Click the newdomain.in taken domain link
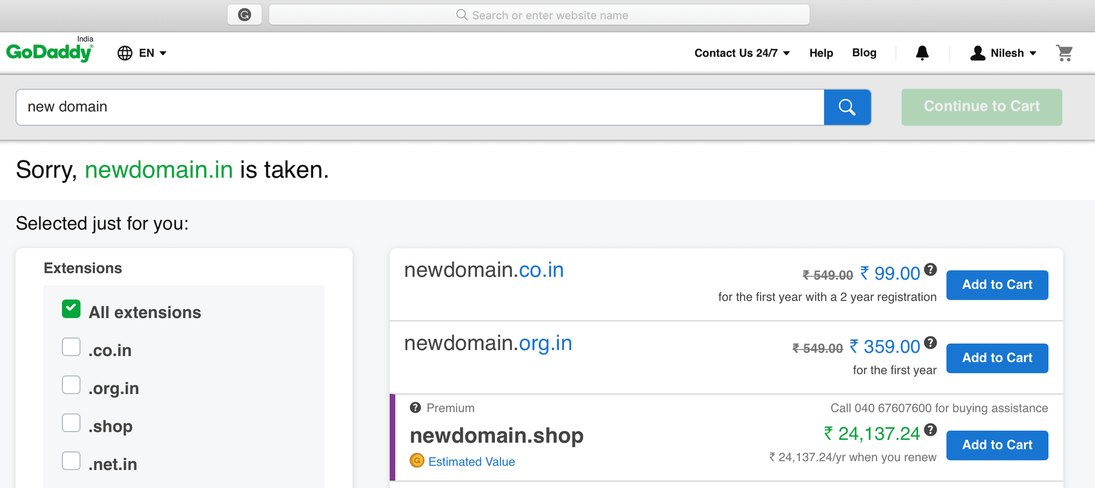This screenshot has width=1095, height=488. click(x=159, y=170)
